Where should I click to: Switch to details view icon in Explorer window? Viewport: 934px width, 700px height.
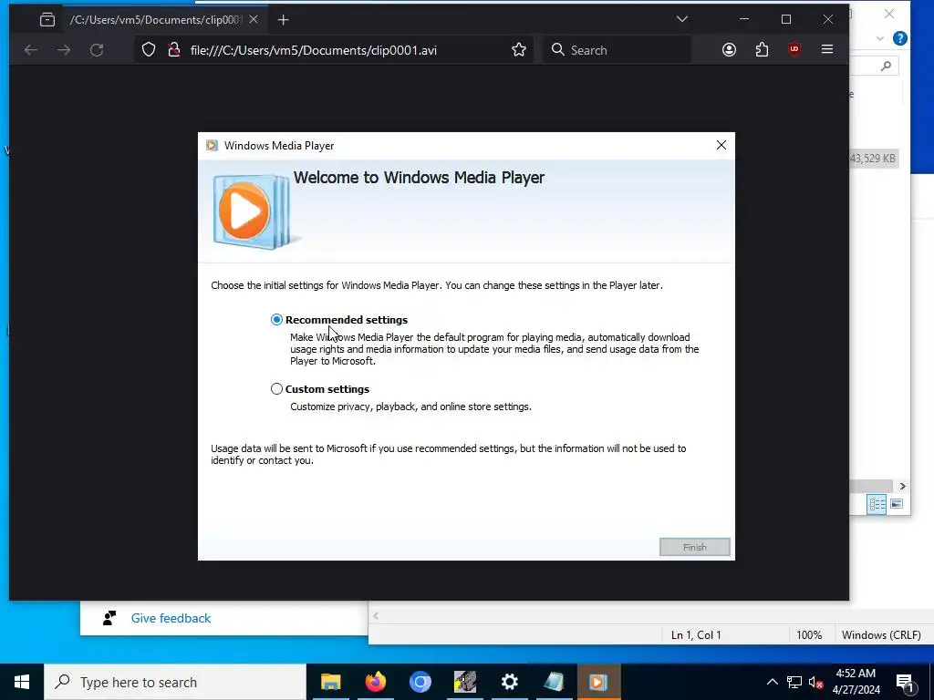coord(877,505)
